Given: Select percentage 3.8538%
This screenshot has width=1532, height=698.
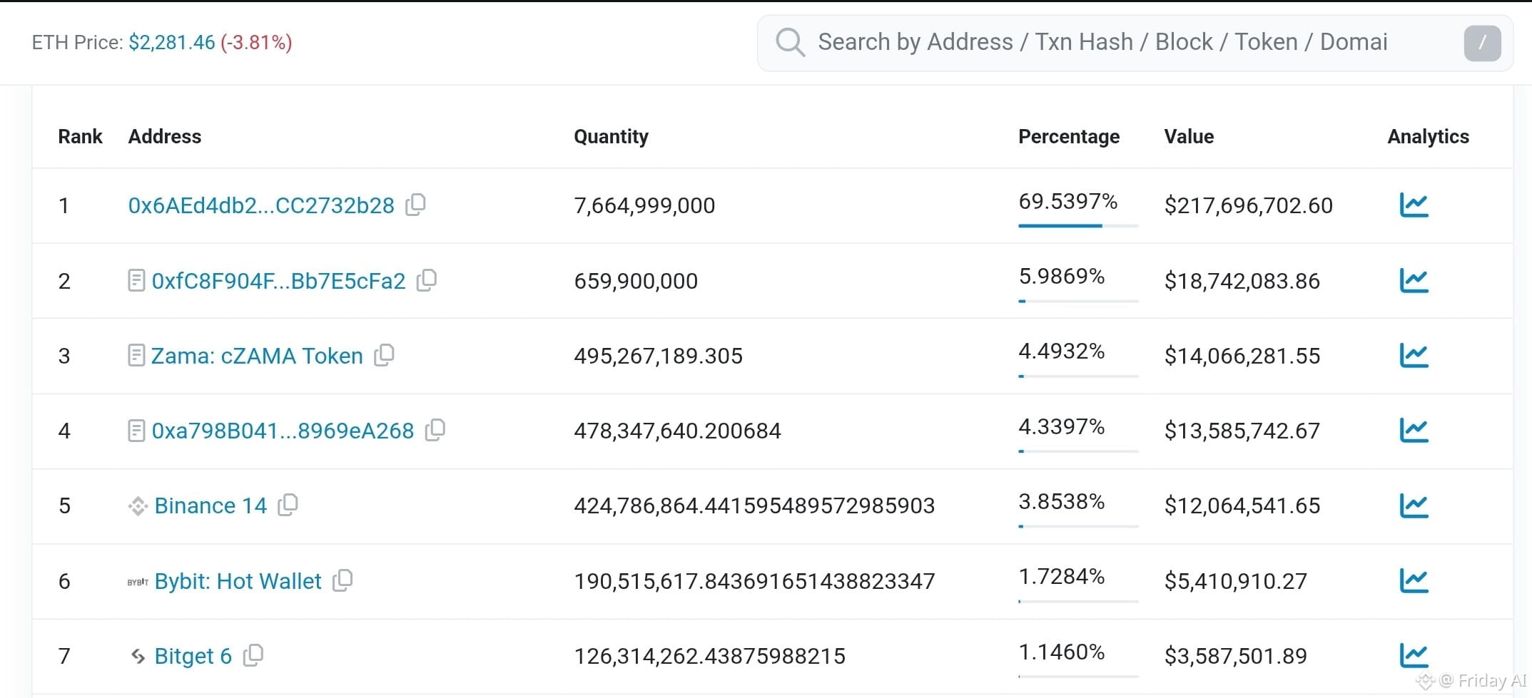Looking at the screenshot, I should pyautogui.click(x=1062, y=501).
